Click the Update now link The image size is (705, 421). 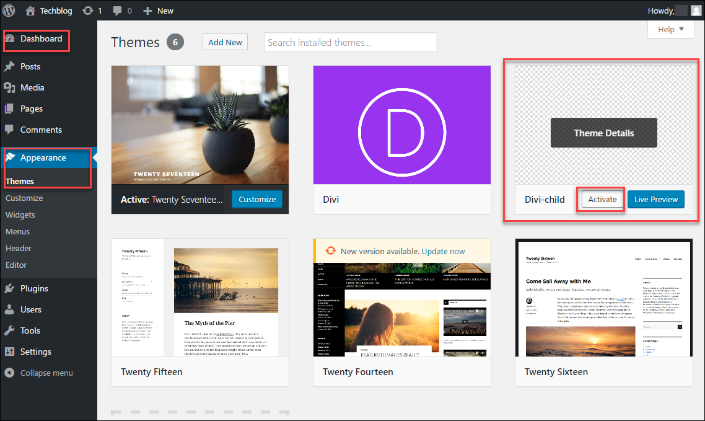coord(444,252)
